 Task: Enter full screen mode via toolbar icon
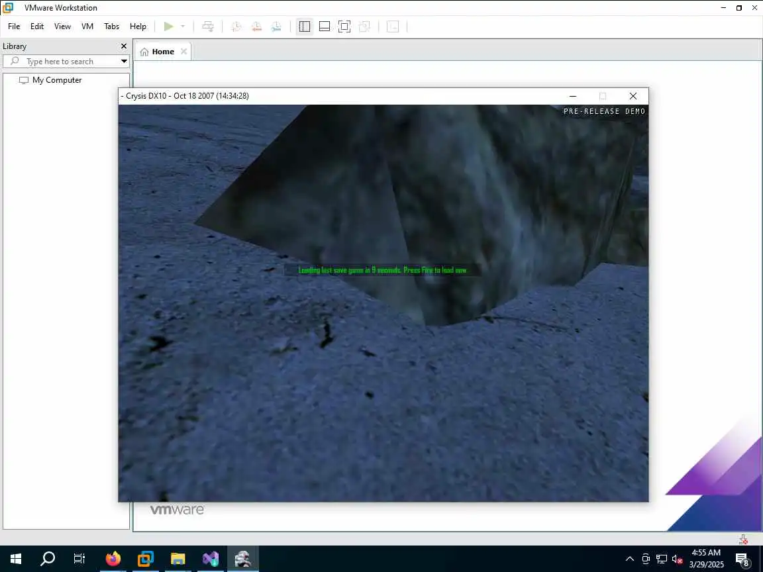point(344,26)
